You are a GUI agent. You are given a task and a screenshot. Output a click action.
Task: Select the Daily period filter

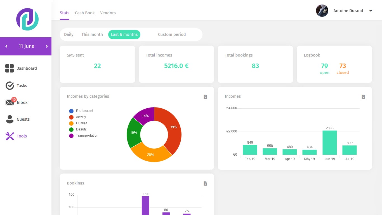tap(69, 34)
